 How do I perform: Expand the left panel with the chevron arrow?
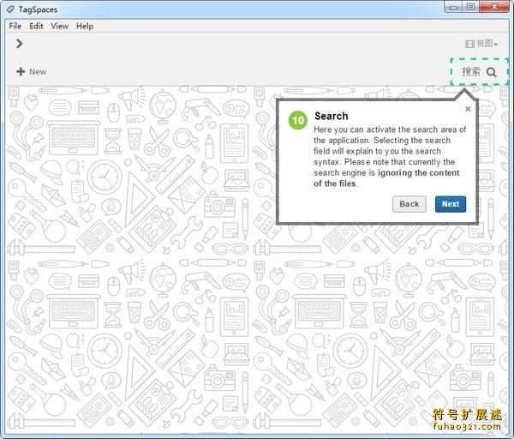click(x=20, y=44)
